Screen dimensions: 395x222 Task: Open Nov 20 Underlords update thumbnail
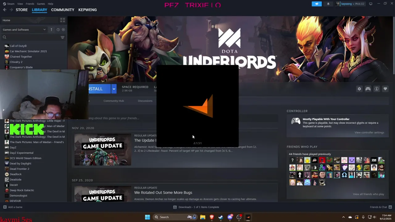click(103, 150)
